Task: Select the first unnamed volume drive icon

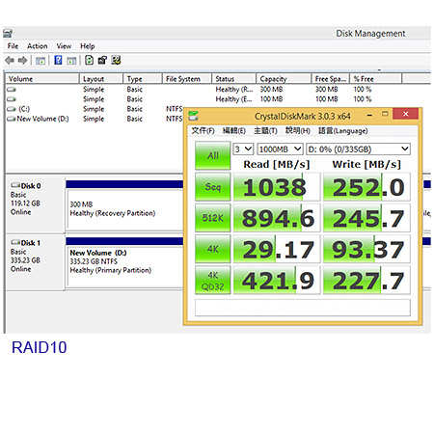Action: point(12,90)
